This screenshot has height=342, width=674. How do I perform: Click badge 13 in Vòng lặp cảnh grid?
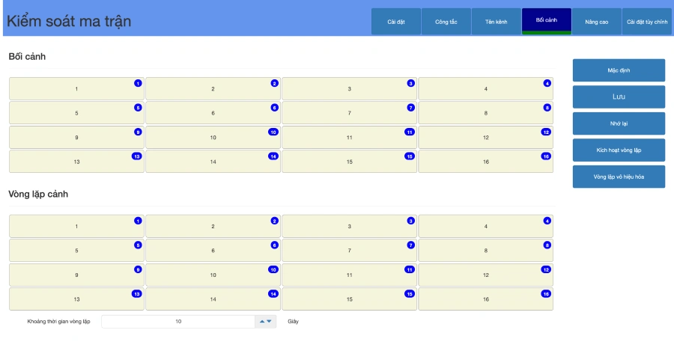pos(136,294)
